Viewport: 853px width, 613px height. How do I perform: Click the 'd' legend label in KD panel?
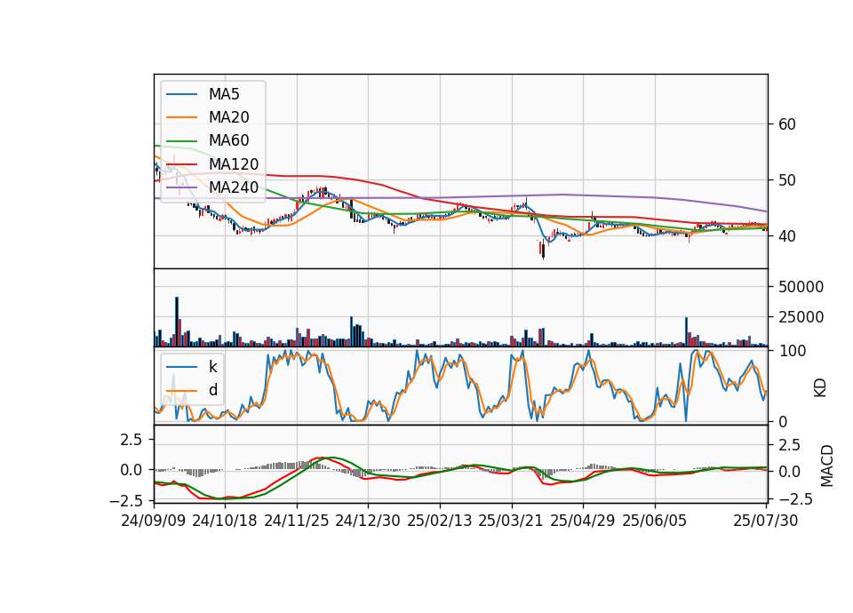212,390
